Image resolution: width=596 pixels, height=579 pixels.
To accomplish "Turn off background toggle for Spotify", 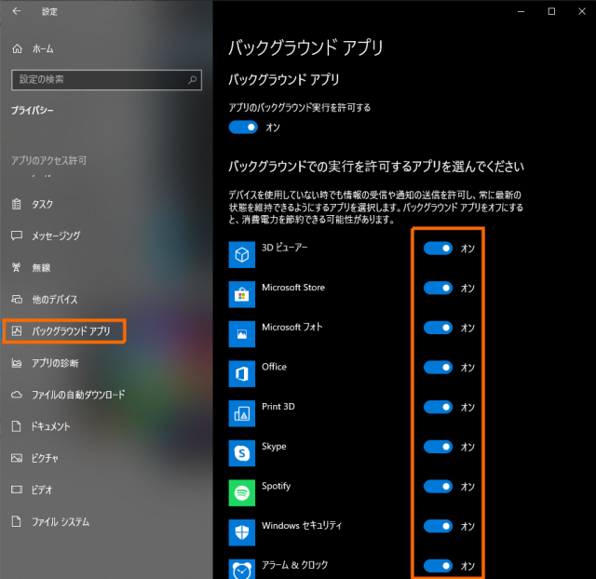I will point(438,486).
